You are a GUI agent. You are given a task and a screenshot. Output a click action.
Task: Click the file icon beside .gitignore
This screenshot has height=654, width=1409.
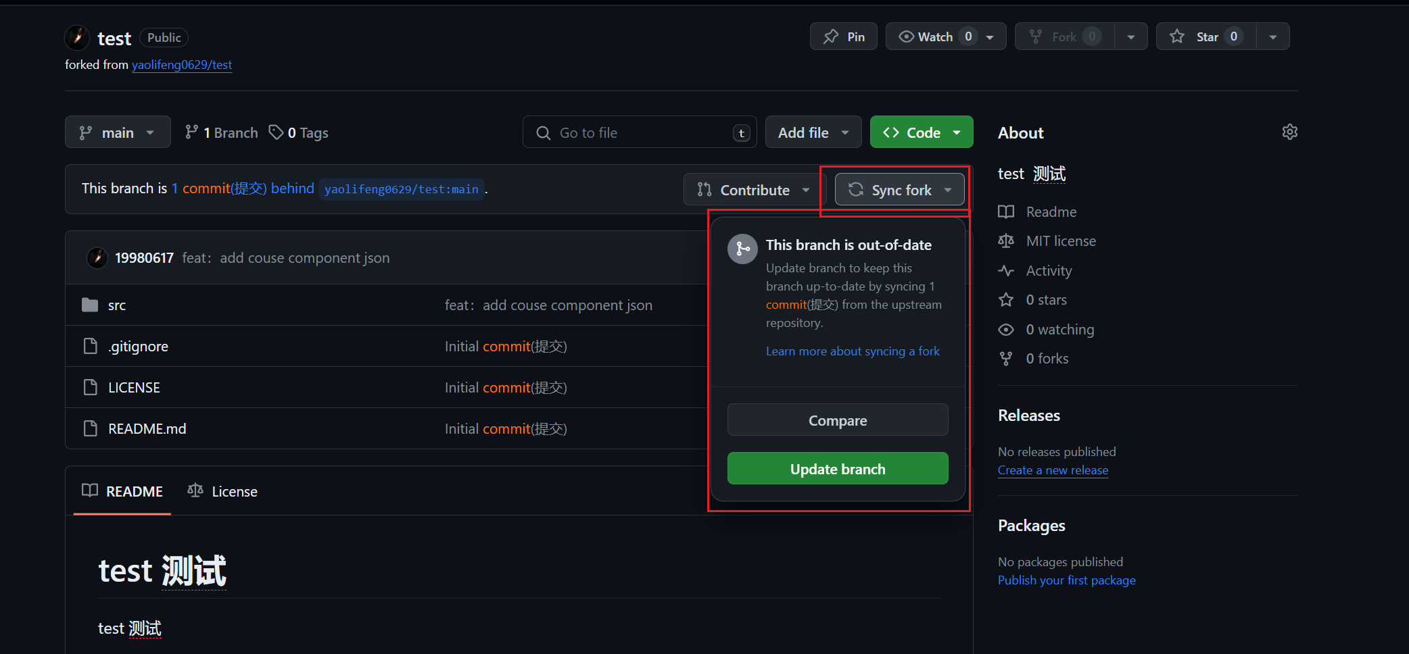90,347
